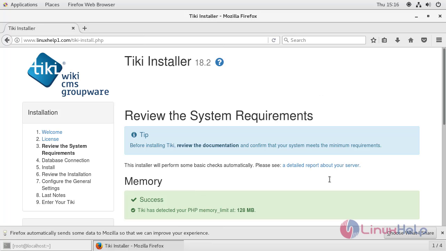Click the Memory section heading

coord(143,181)
